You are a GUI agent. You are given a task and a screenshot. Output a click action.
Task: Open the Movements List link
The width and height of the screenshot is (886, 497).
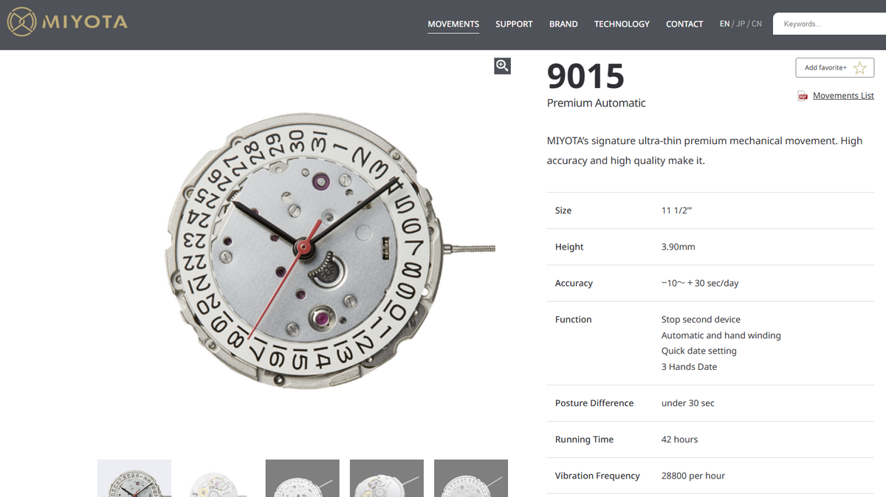[x=843, y=96]
